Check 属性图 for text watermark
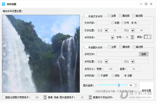Viewport: 156px width, 103px height. tap(120, 16)
